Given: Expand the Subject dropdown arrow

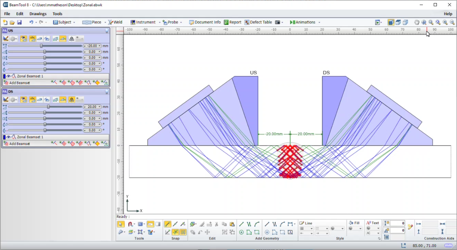Looking at the screenshot, I should pos(74,23).
